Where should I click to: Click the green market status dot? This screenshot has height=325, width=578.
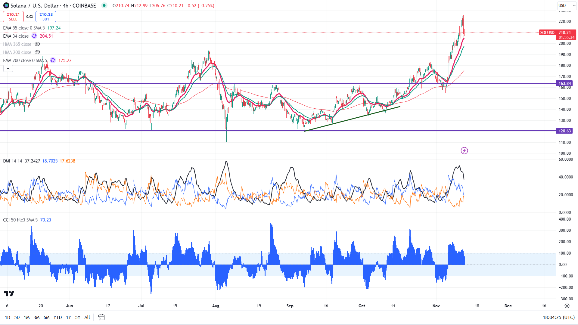[104, 5]
